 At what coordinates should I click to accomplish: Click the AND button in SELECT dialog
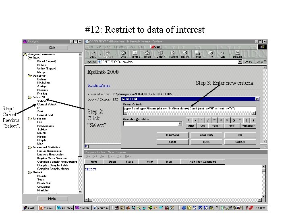click(x=191, y=126)
